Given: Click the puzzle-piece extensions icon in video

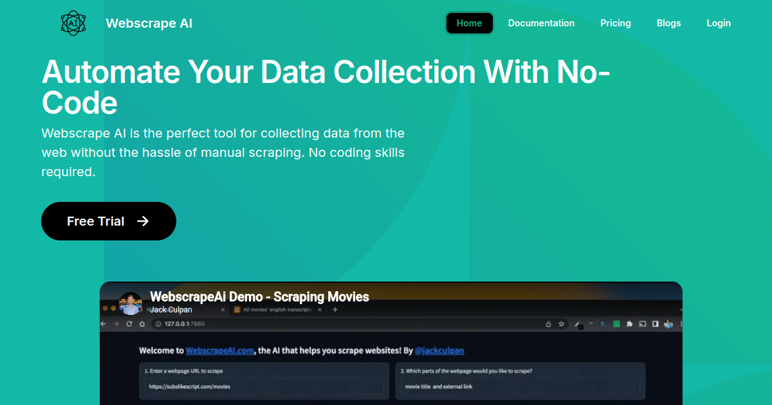Looking at the screenshot, I should point(629,324).
